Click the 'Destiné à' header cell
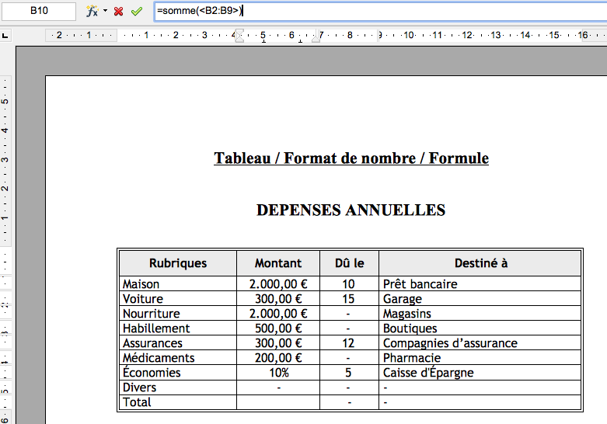 pos(480,263)
